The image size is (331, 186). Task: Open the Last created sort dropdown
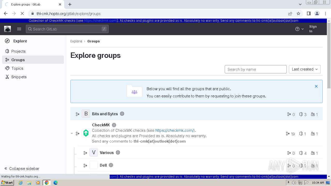tap(305, 69)
